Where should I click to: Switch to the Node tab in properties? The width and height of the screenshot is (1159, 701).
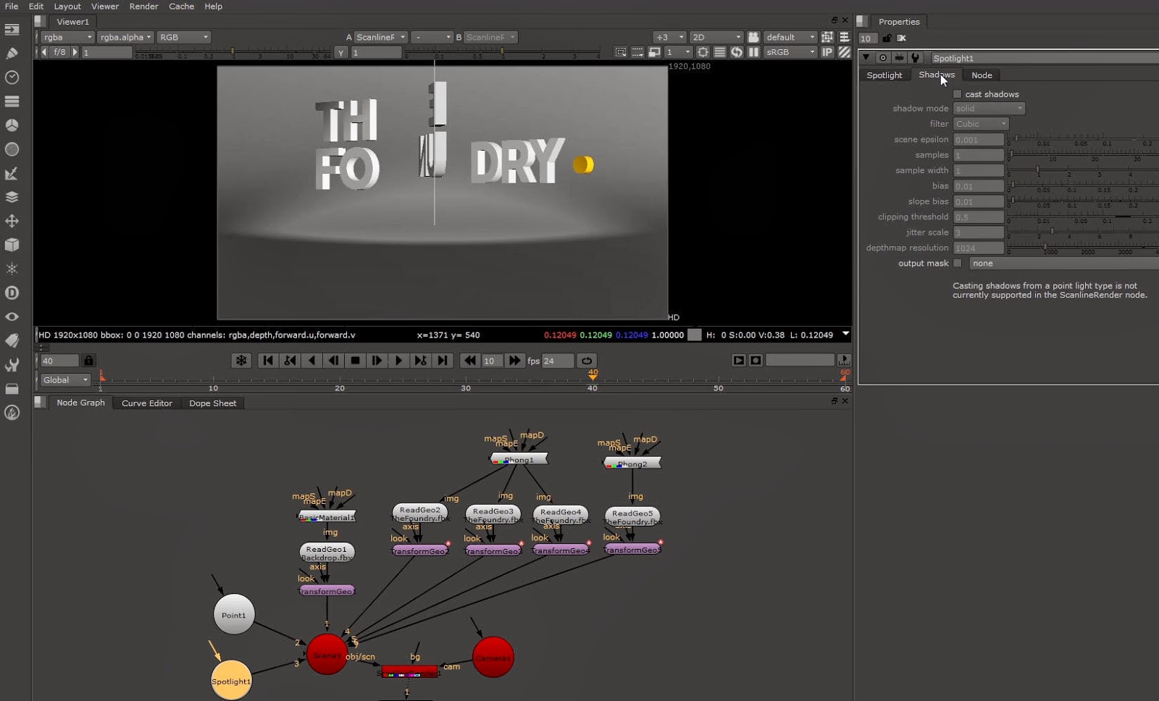point(982,75)
